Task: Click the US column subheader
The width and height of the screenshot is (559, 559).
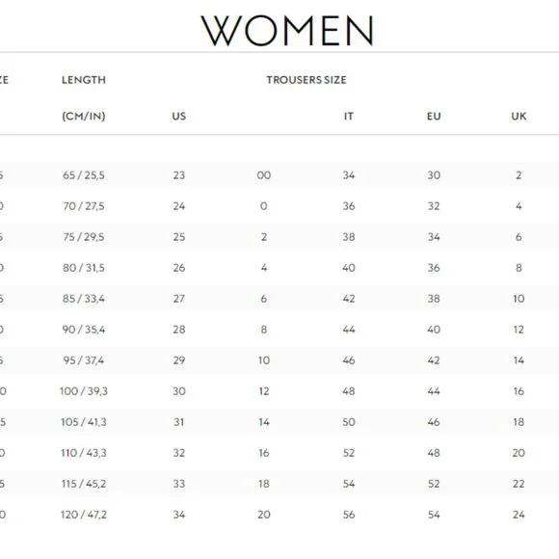Action: point(179,117)
